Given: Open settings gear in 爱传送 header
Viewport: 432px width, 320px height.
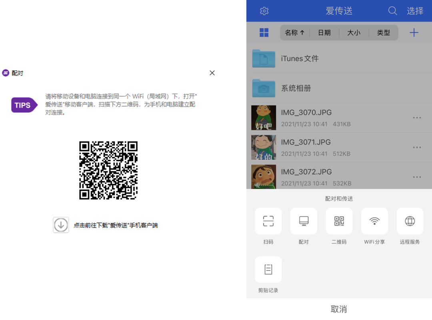Looking at the screenshot, I should [264, 11].
